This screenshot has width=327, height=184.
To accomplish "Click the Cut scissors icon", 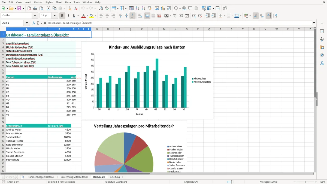I will [49, 8].
